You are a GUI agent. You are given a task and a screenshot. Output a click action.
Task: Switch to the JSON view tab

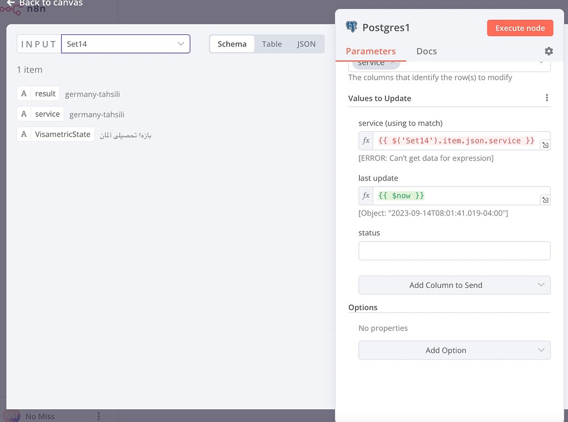(306, 44)
